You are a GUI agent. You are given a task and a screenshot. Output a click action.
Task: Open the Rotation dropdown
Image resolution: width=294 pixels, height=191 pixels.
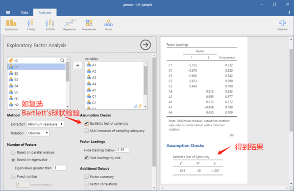[38, 133]
